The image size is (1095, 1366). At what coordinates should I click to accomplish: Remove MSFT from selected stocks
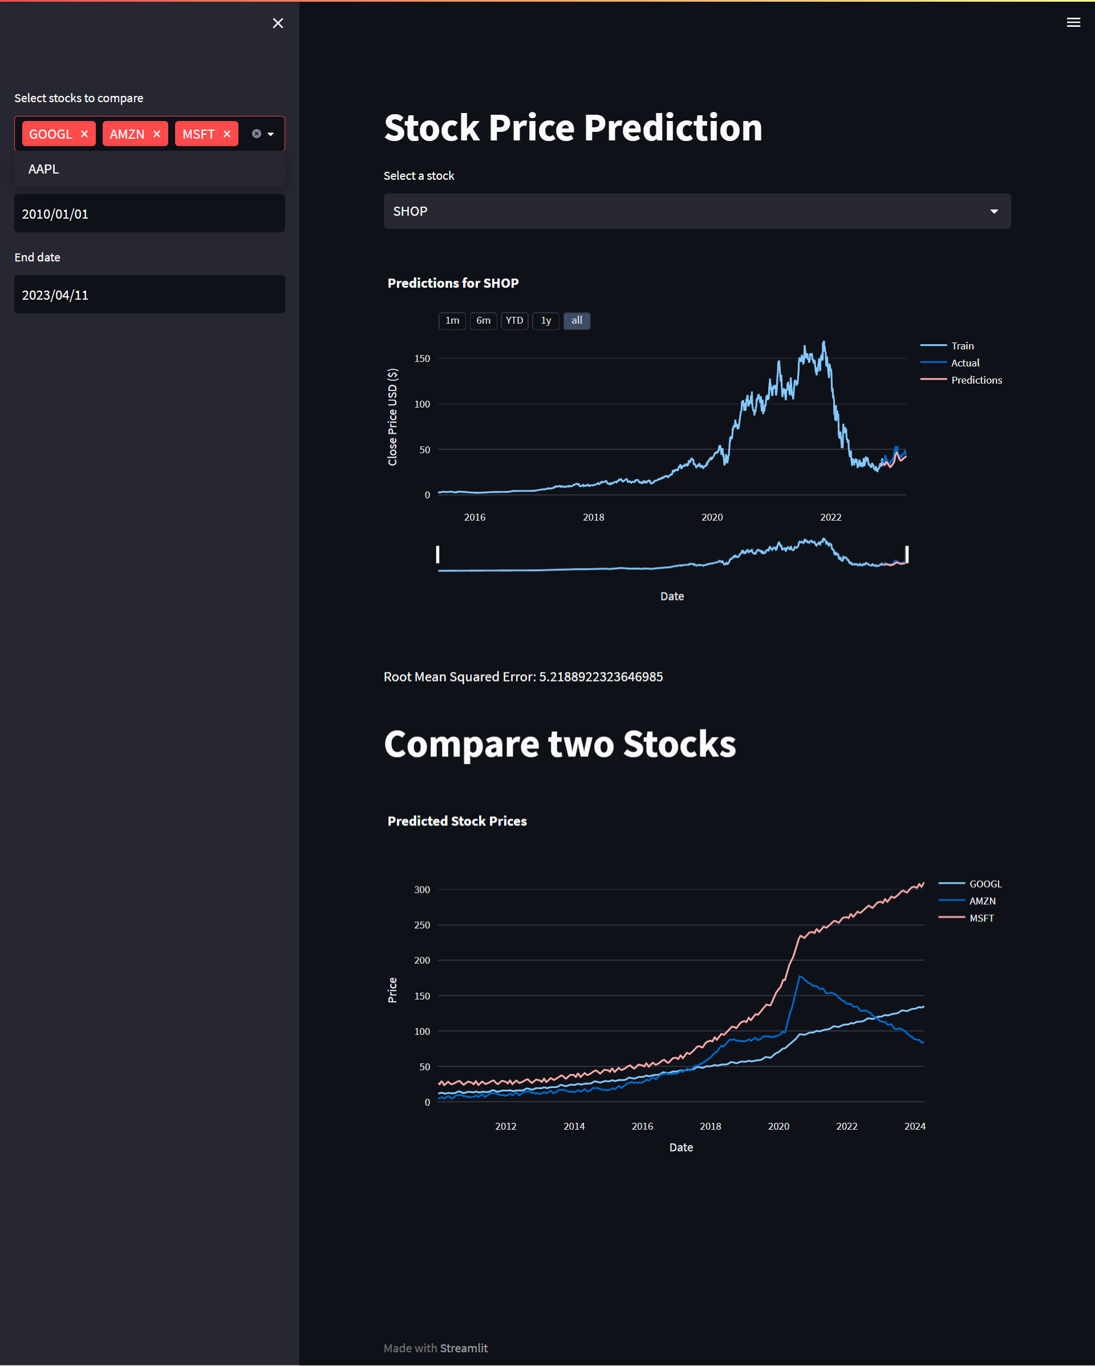pyautogui.click(x=226, y=134)
